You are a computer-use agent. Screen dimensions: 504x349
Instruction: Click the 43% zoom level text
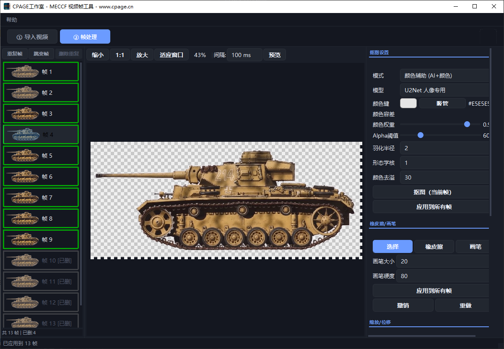tap(200, 55)
